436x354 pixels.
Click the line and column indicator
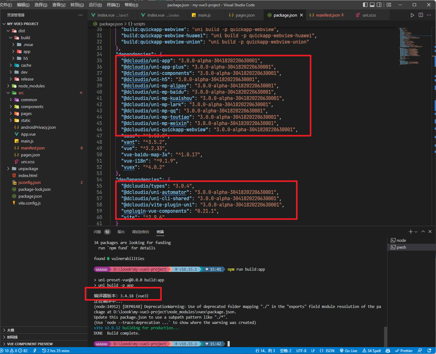[x=265, y=351]
